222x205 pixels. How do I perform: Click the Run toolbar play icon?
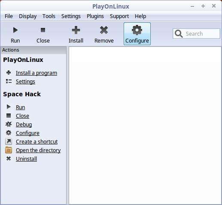point(15,30)
